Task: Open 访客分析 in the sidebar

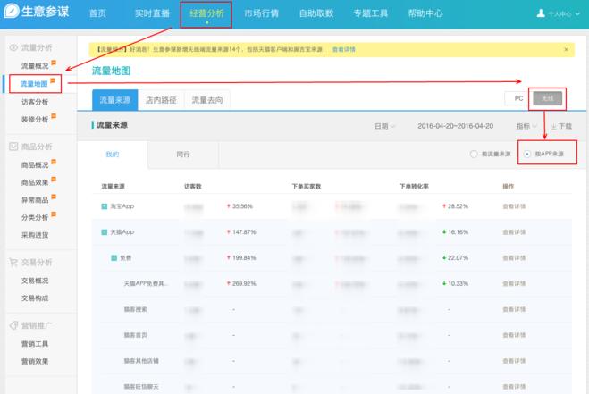Action: tap(35, 102)
